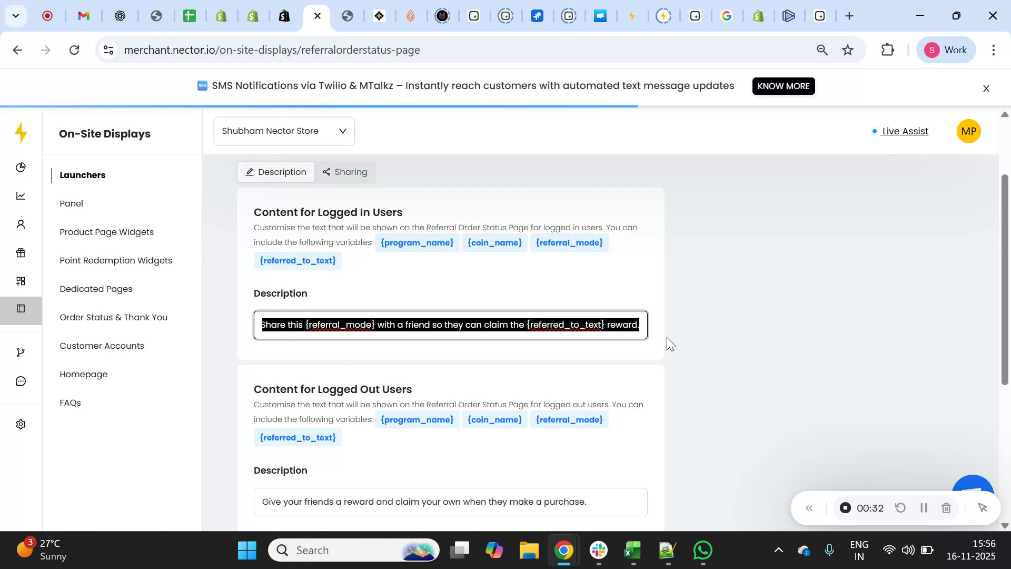Click the gift rewards icon in sidebar
Screen dimensions: 1011x569
coord(21,252)
